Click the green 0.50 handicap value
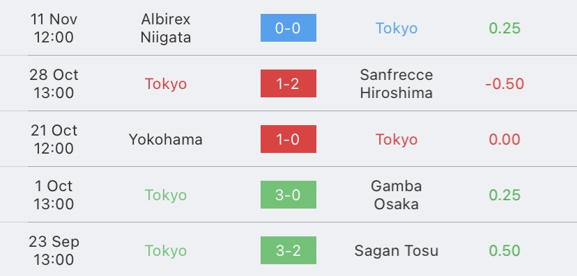This screenshot has width=577, height=276. pos(505,251)
